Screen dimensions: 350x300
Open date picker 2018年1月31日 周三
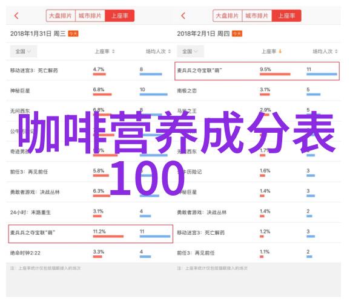38,34
